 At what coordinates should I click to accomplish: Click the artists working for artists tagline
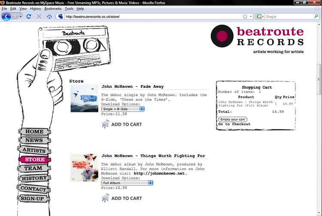click(278, 52)
